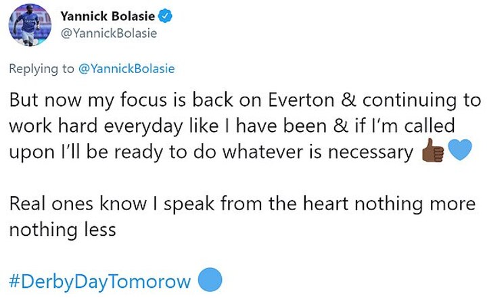This screenshot has height=298, width=487.
Task: Click the blue heart emoji
Action: (x=459, y=152)
